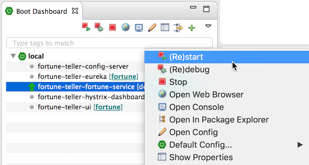
Task: Click the fortune tag link on ui row
Action: point(108,107)
